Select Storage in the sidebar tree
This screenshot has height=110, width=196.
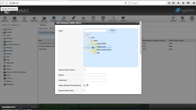click(9, 42)
